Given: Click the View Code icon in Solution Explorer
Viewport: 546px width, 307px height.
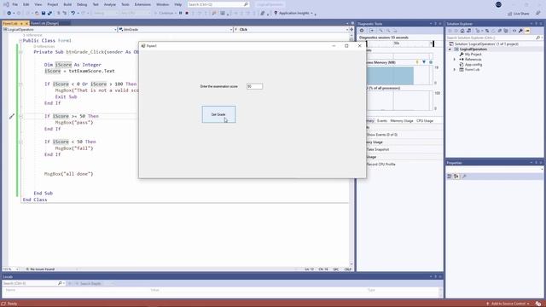Looking at the screenshot, I should [514, 31].
